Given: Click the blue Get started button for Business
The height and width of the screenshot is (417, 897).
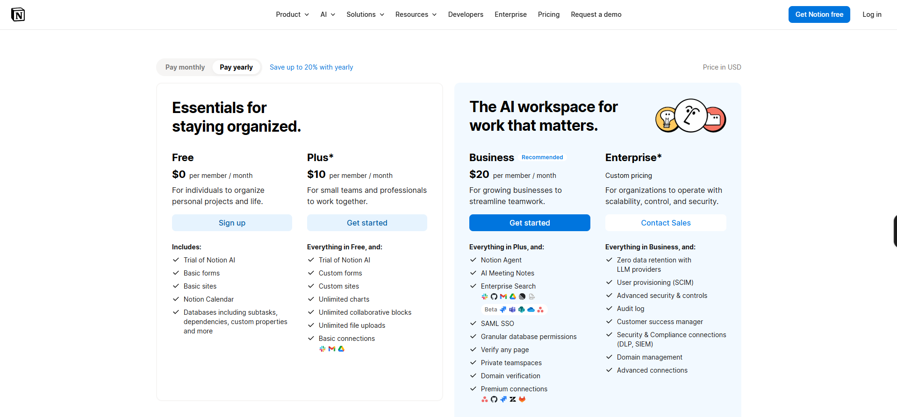Looking at the screenshot, I should click(530, 223).
